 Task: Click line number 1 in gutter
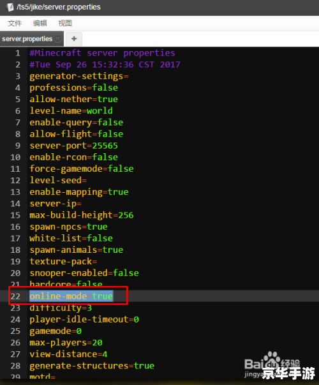(18, 53)
